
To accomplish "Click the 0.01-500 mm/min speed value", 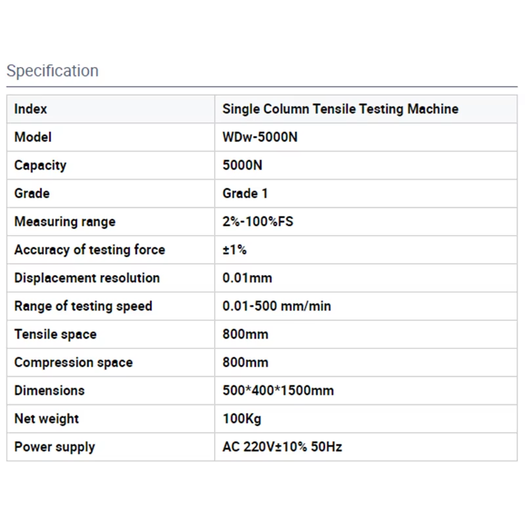I will tap(277, 306).
